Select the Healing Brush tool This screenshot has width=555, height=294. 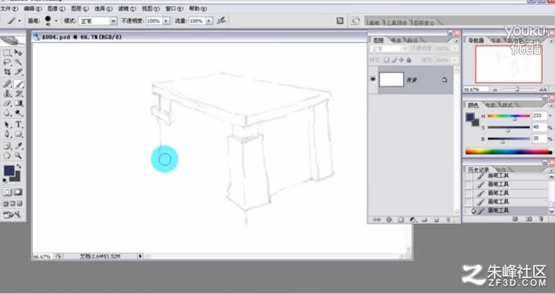pos(7,84)
